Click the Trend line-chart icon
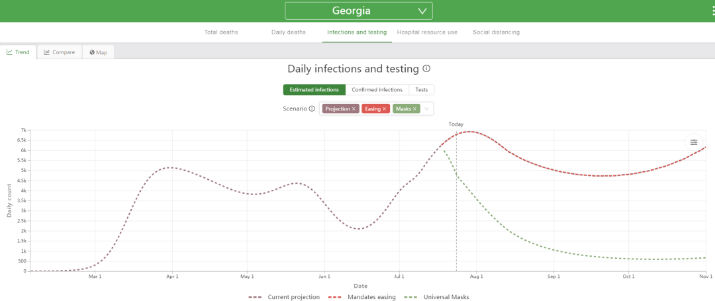715x301 pixels. click(x=9, y=52)
